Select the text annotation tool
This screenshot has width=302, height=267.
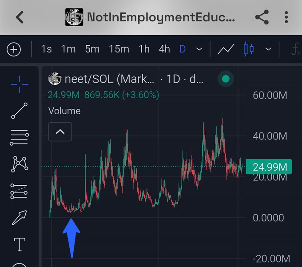pos(20,244)
